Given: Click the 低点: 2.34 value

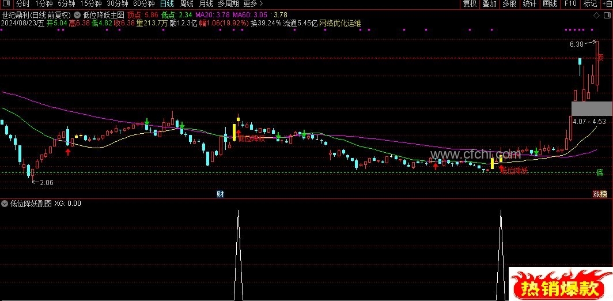Looking at the screenshot, I should click(x=177, y=15).
